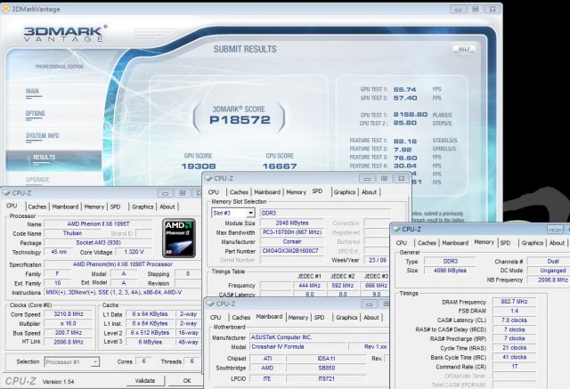570x389 pixels.
Task: Click the 3DMark Vantage title bar icon
Action: click(x=5, y=9)
